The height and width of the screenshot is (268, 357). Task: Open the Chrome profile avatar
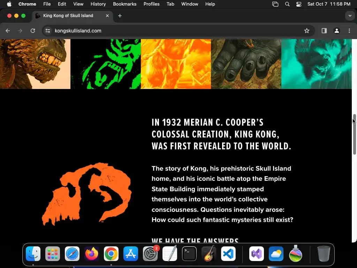coord(336,31)
